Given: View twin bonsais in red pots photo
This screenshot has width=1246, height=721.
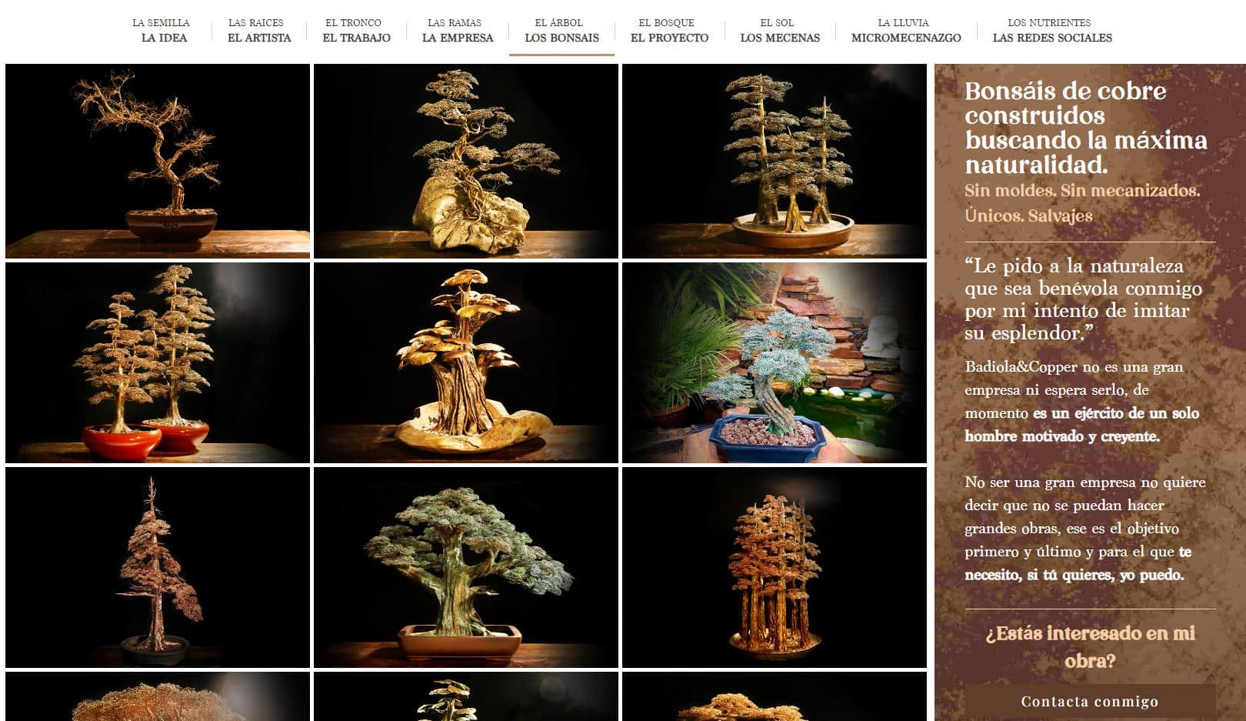Looking at the screenshot, I should tap(158, 363).
